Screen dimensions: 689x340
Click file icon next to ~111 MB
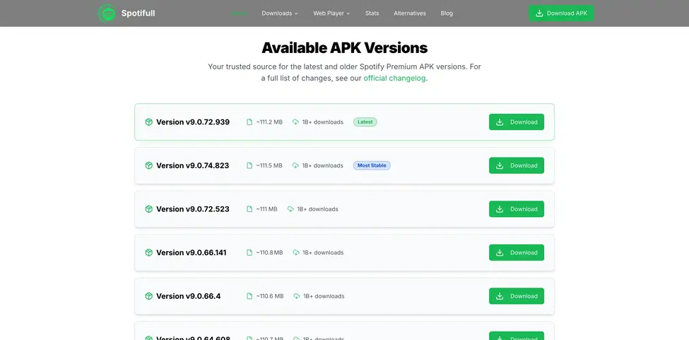[x=249, y=209]
